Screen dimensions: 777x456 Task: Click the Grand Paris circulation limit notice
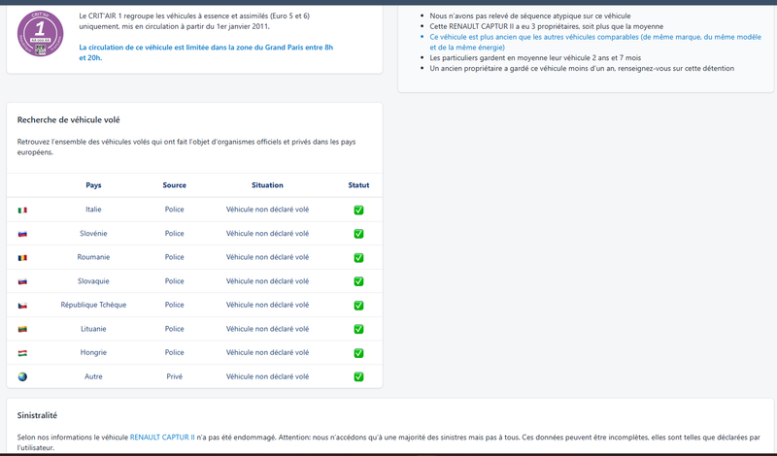[206, 52]
